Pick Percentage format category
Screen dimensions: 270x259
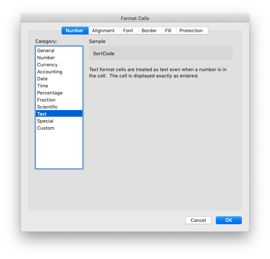tap(50, 93)
